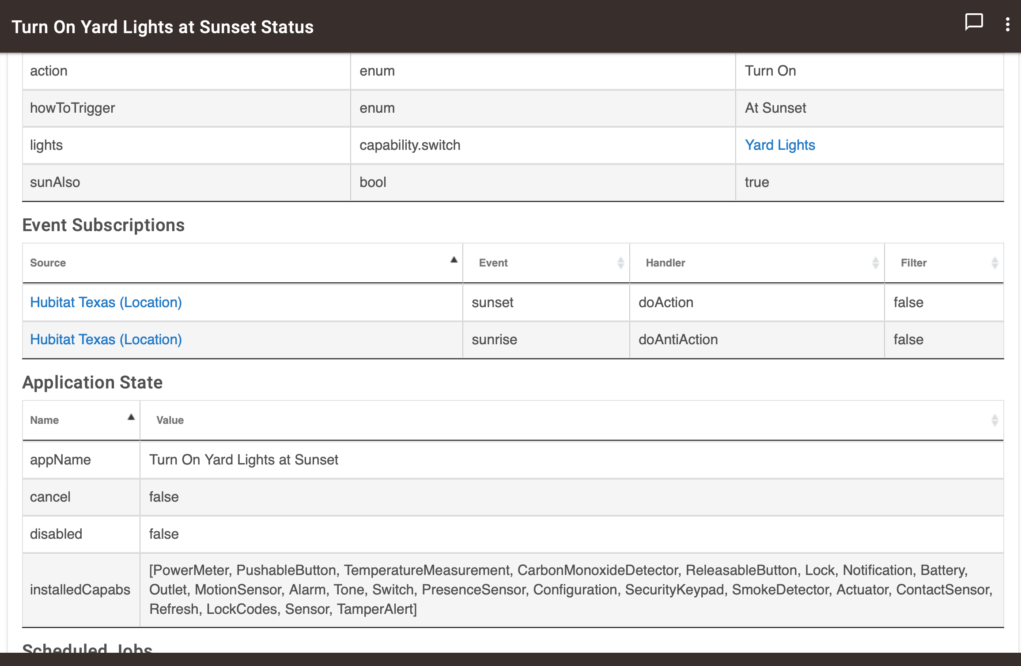Image resolution: width=1021 pixels, height=666 pixels.
Task: Click the 'appName' state name cell
Action: (x=81, y=460)
